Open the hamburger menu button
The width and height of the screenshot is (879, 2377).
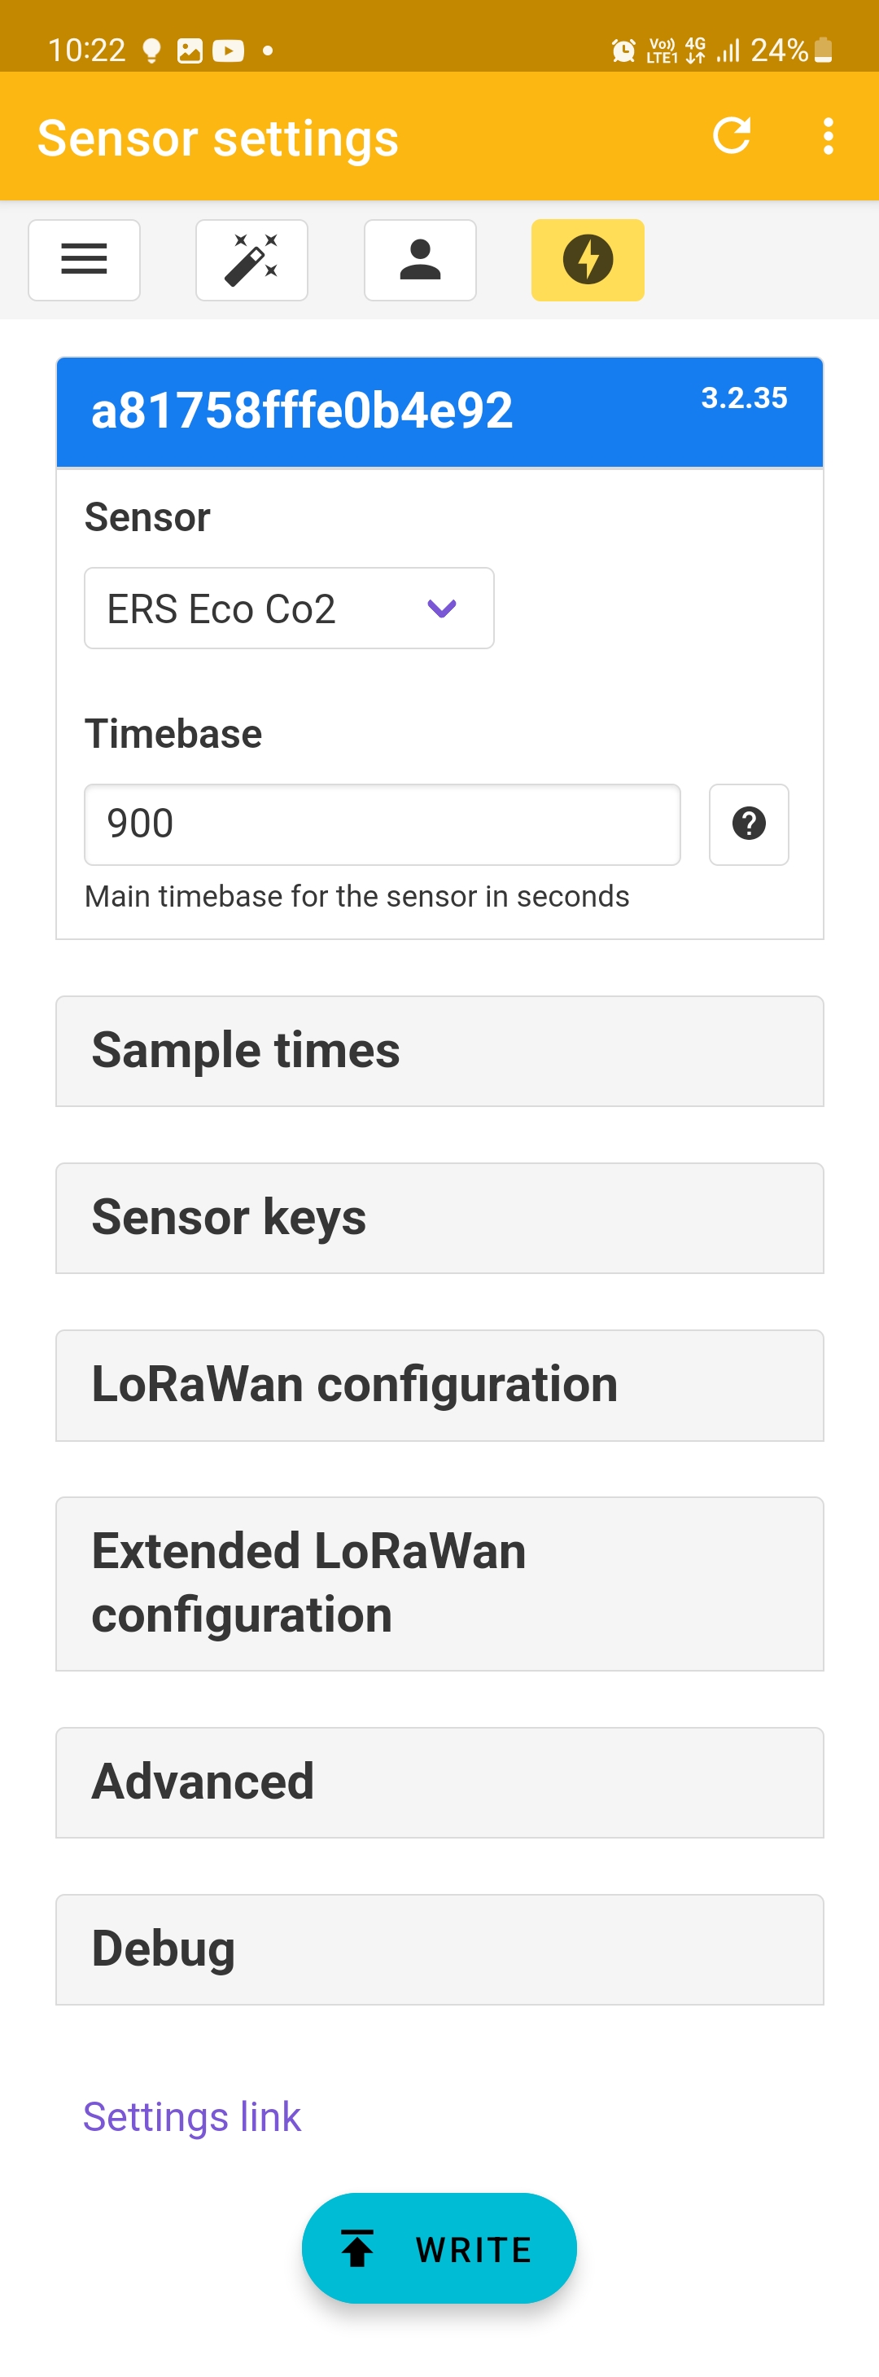[x=84, y=259]
